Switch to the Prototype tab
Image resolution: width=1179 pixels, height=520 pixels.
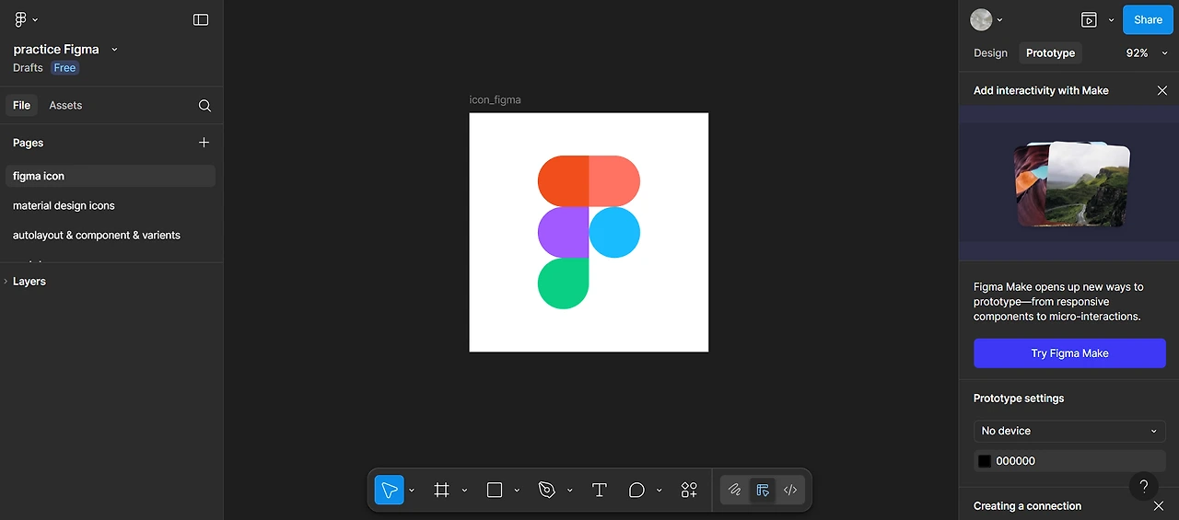click(x=1050, y=53)
